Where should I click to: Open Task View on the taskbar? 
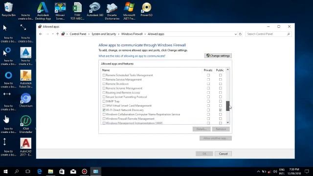click(x=28, y=172)
